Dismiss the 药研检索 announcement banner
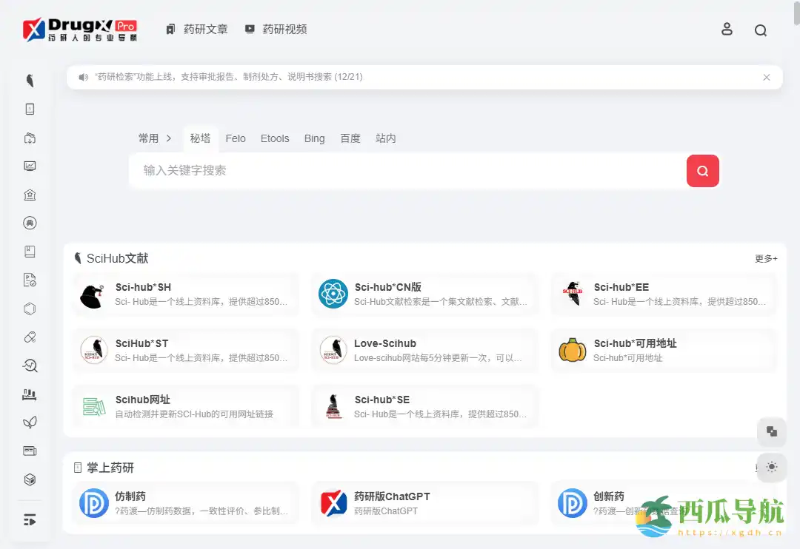This screenshot has height=549, width=800. pos(767,77)
